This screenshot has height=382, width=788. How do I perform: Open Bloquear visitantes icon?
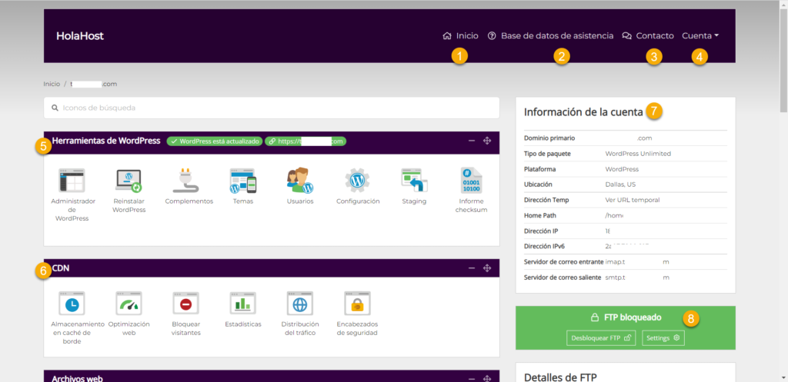(186, 304)
